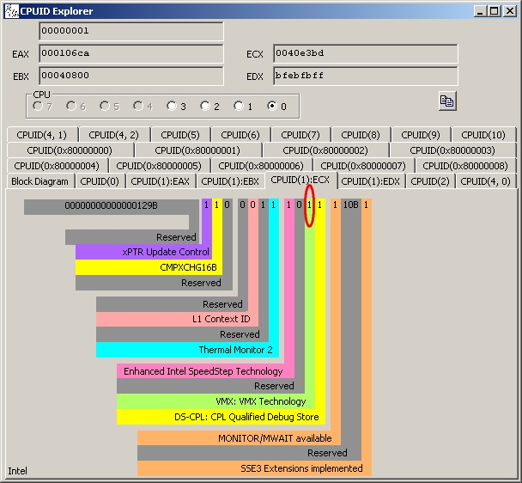Click the CPUID Explorer title bar app icon
Image resolution: width=522 pixels, height=483 pixels.
point(12,11)
